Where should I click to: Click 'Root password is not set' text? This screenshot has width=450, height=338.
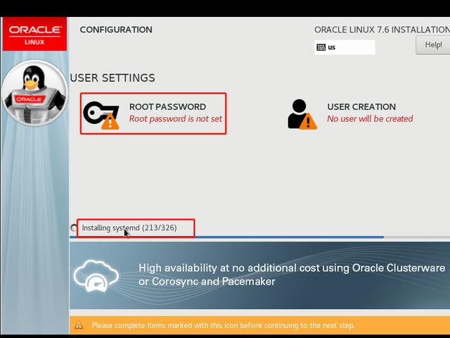(176, 119)
